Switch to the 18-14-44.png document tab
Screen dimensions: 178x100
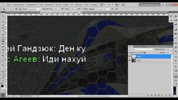coord(22,12)
